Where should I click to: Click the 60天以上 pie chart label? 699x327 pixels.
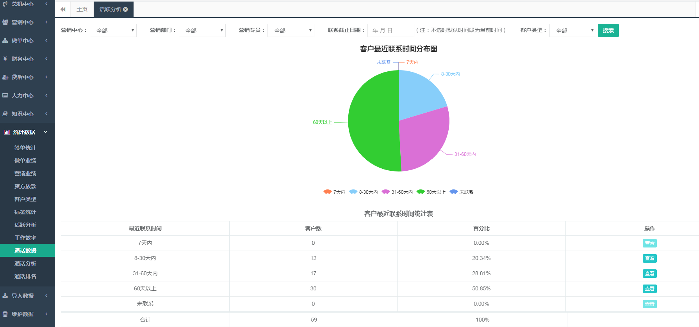pos(323,122)
